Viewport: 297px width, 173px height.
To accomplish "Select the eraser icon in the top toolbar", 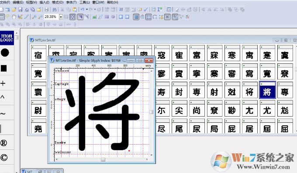I will pos(177,10).
